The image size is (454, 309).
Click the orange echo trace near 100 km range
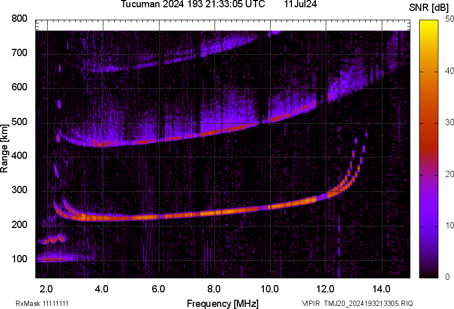pyautogui.click(x=52, y=259)
